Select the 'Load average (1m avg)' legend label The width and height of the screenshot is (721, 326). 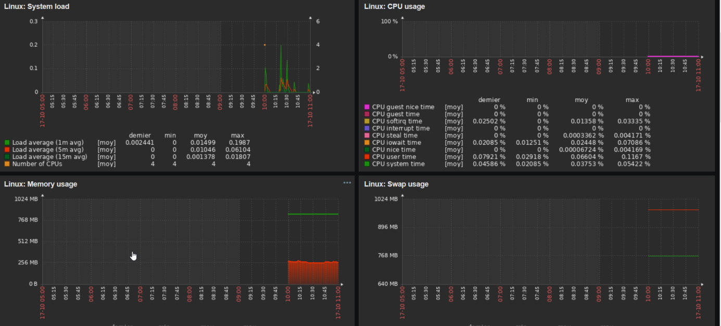pyautogui.click(x=47, y=142)
